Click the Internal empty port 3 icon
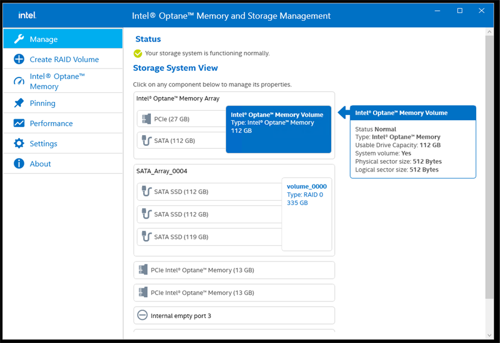Image resolution: width=500 pixels, height=343 pixels. tap(142, 316)
